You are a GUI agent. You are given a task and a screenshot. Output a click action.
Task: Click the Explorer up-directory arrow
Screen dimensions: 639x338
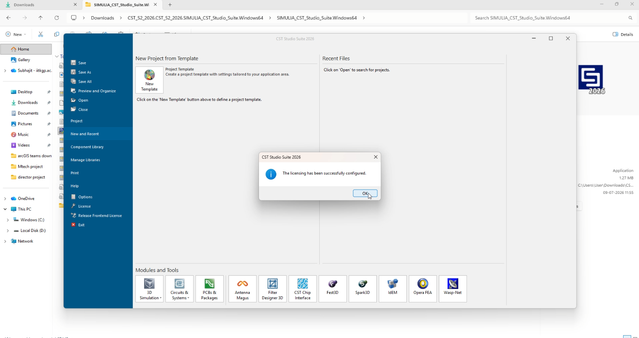41,18
